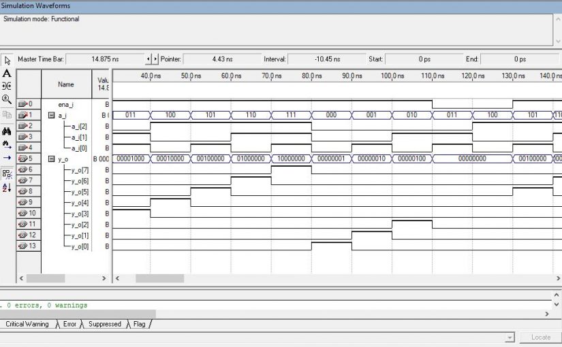Click the input pin icon for row 4

coord(23,148)
